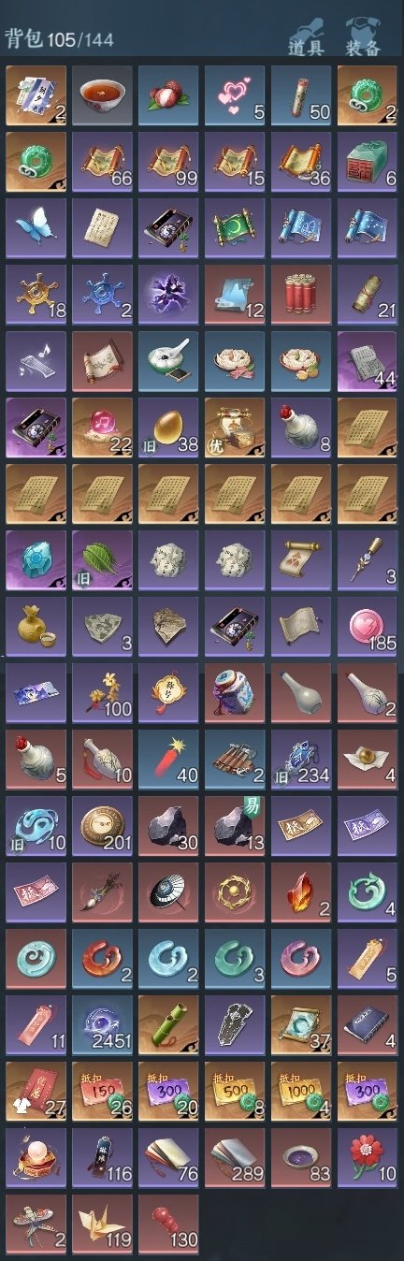The image size is (404, 1261).
Task: Select the lychee fruit item
Action: click(x=168, y=95)
